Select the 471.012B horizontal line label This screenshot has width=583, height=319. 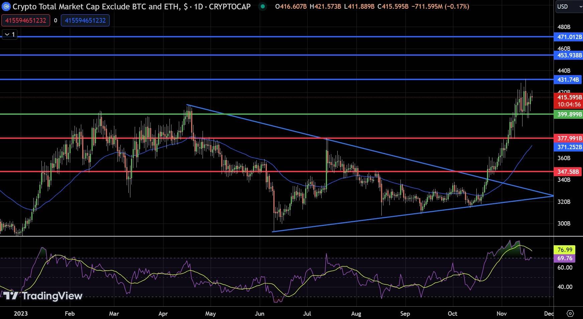(569, 37)
